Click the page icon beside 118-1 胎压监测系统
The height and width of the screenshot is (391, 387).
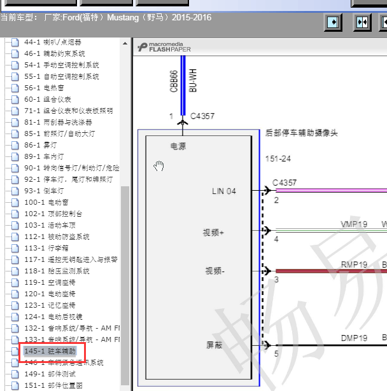tap(15, 271)
